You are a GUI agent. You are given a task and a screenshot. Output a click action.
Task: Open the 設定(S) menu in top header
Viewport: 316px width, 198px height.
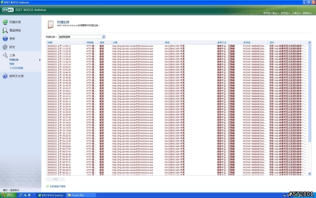click(285, 13)
